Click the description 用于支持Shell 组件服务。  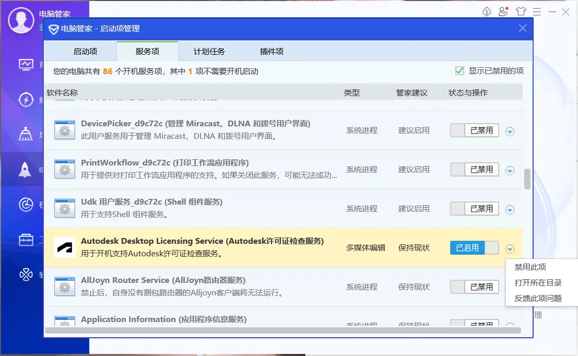coord(125,215)
